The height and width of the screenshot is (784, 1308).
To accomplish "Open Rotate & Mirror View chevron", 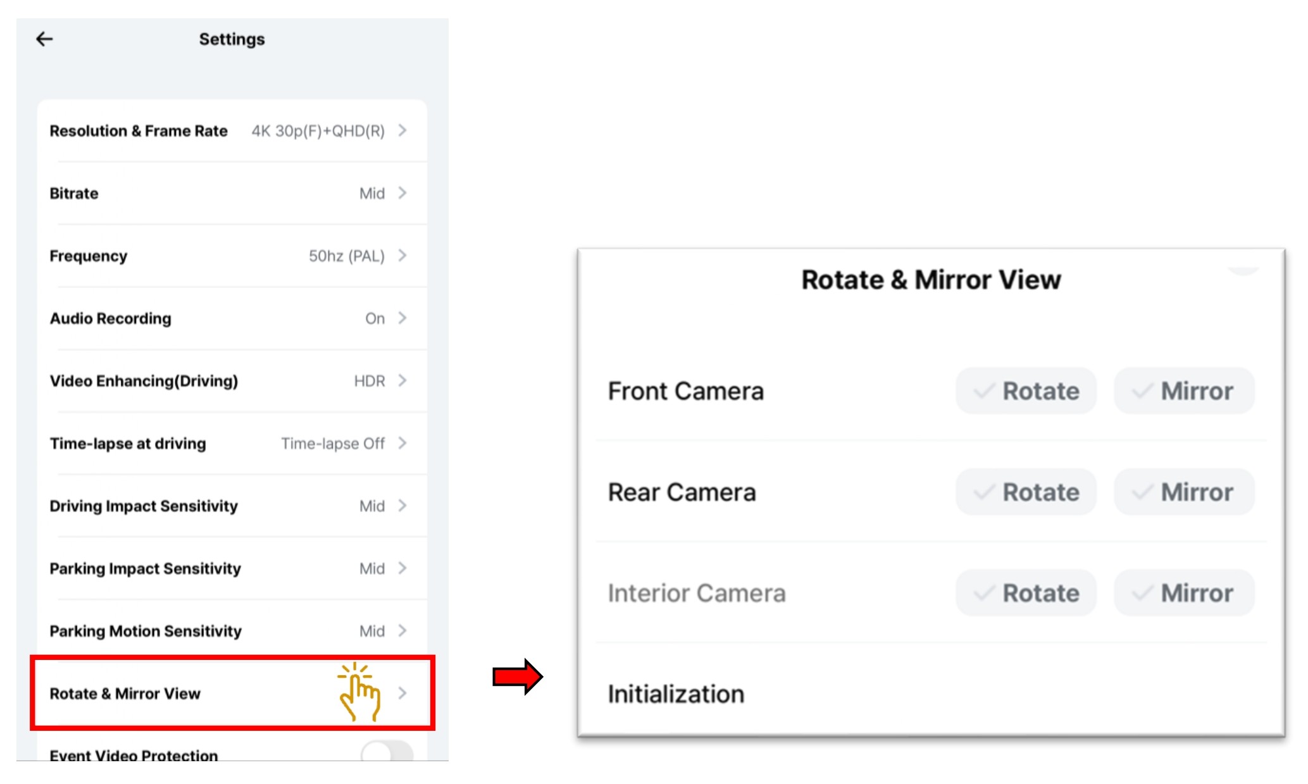I will tap(402, 694).
